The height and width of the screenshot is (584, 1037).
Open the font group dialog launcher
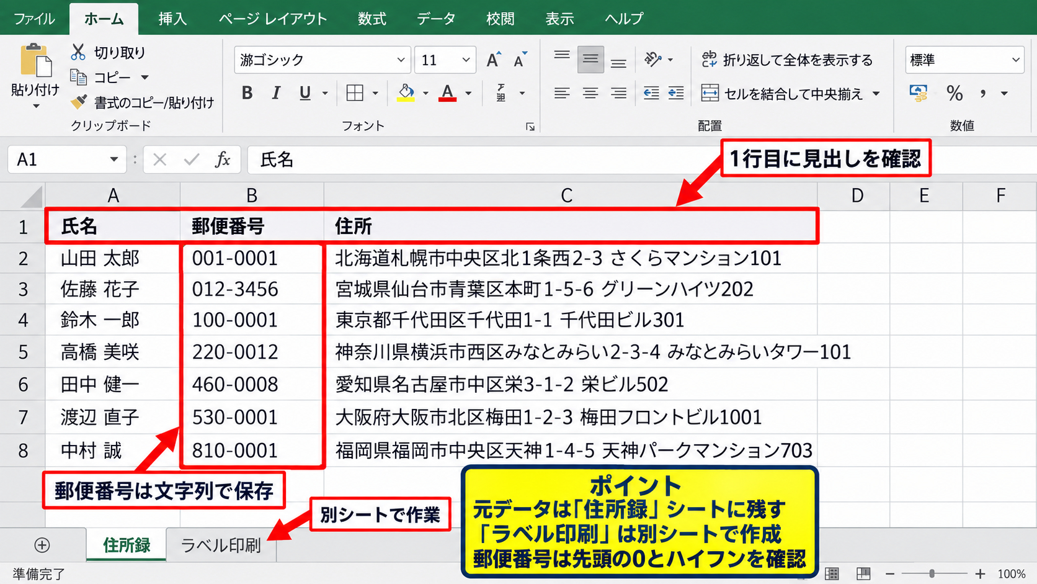pyautogui.click(x=530, y=127)
